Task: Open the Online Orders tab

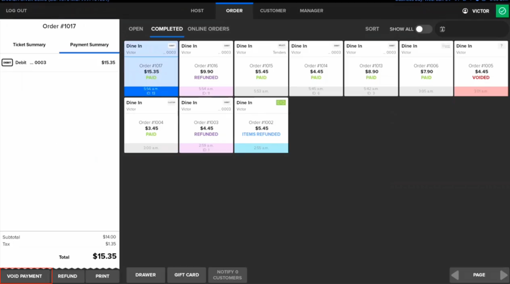Action: coord(208,29)
